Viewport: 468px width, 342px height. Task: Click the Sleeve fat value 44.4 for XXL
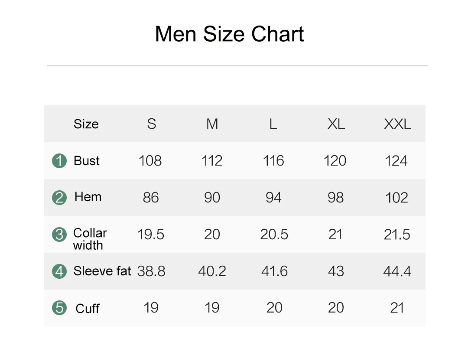tap(397, 271)
